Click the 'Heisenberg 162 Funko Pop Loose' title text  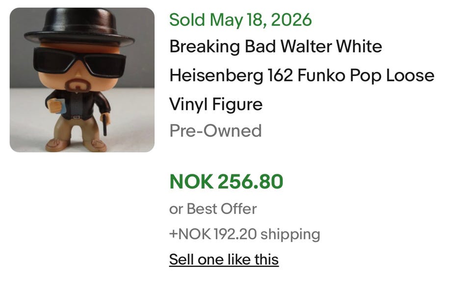coord(302,75)
